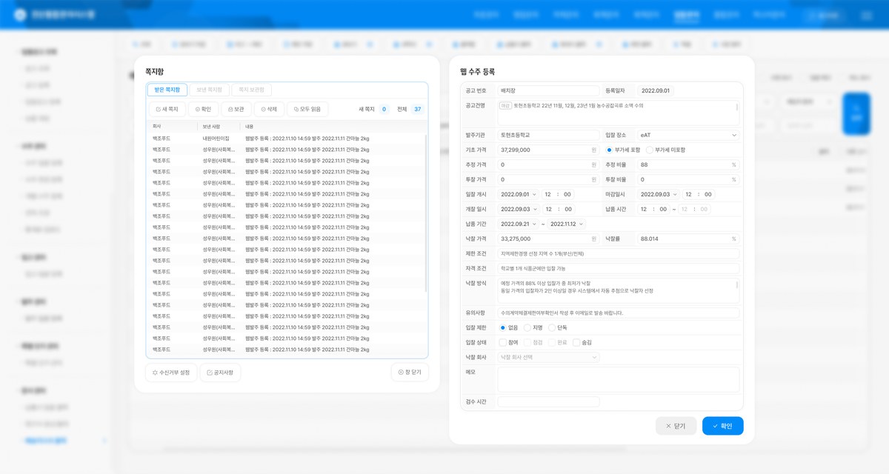Close the message box with 창 닫기
Viewport: 889px width, 474px height.
(x=410, y=373)
